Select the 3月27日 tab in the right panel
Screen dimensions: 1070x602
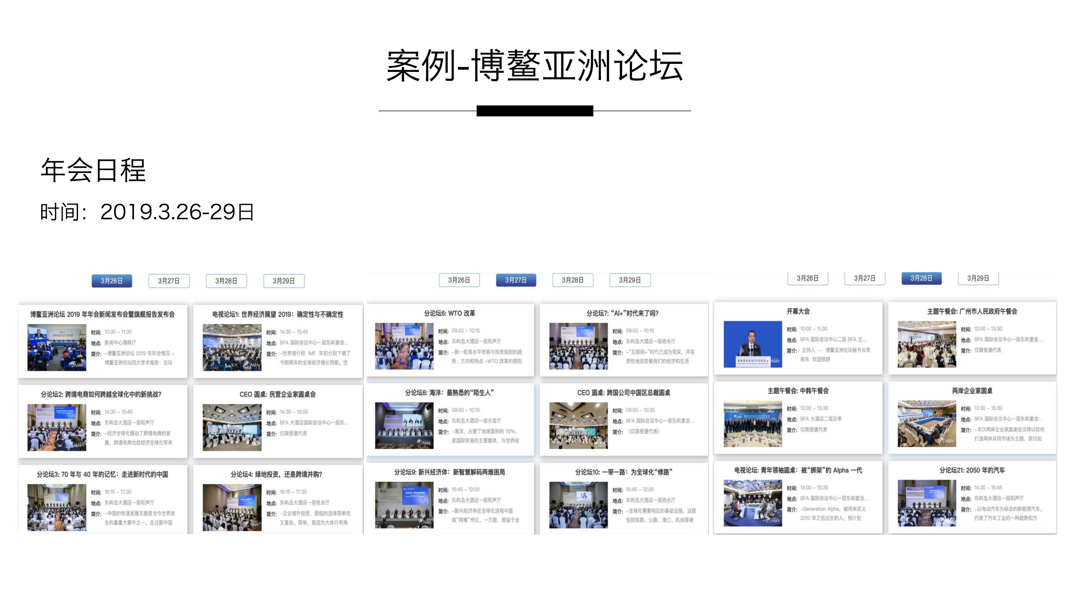click(x=865, y=278)
